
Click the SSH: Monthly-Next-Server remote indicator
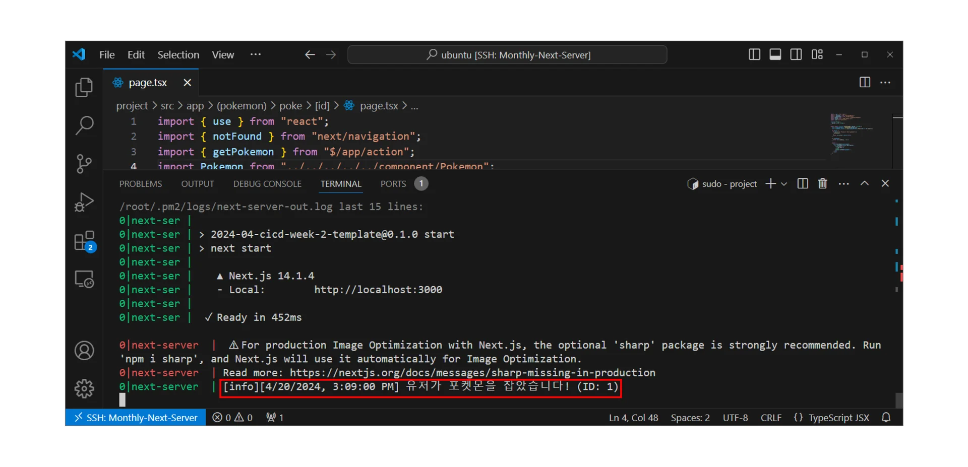click(136, 418)
